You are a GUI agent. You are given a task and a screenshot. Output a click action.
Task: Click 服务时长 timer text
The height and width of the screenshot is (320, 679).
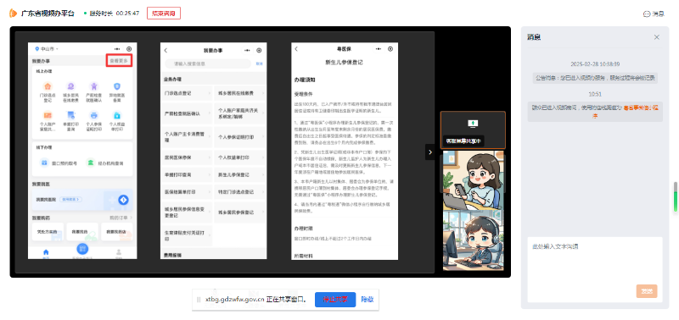tap(115, 14)
